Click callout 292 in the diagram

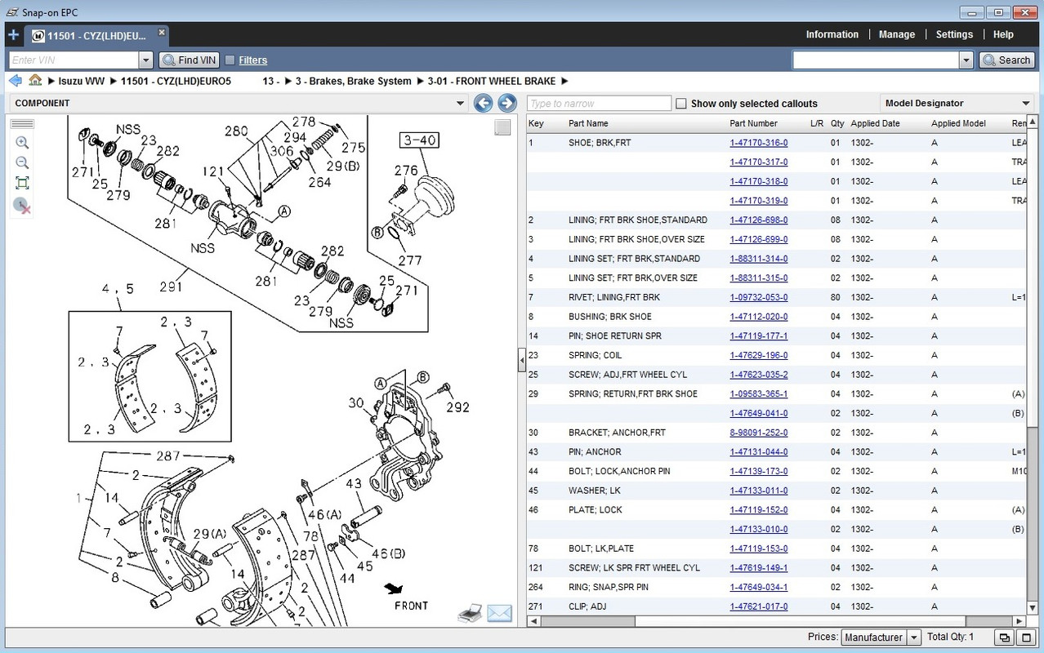pyautogui.click(x=458, y=406)
